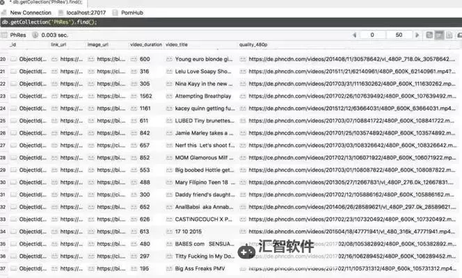Click the New Connection icon

[4, 13]
